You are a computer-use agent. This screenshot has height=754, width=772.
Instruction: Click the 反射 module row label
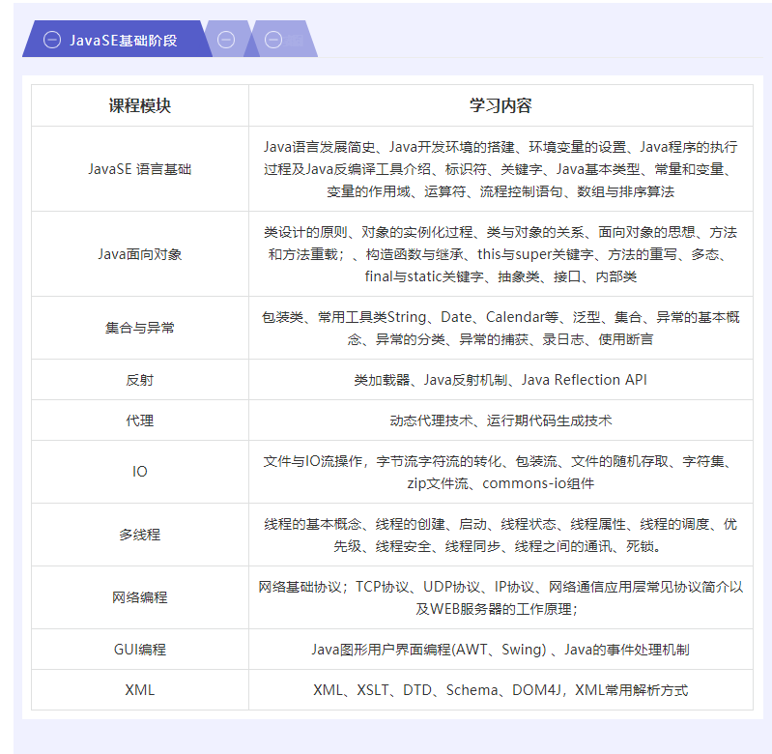tap(140, 380)
